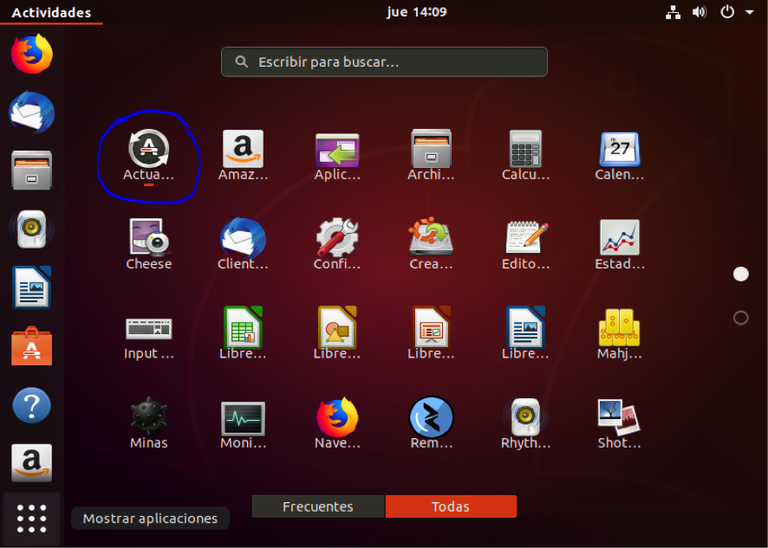
Task: Select the Todas tab
Action: (451, 506)
